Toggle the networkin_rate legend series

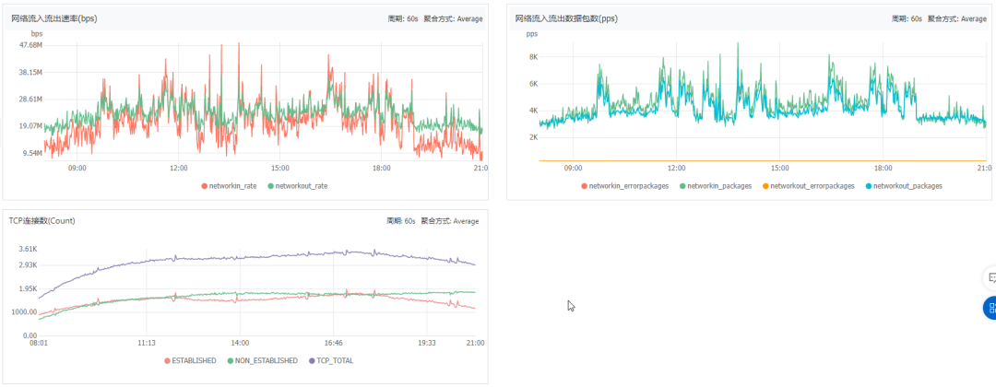click(x=231, y=185)
